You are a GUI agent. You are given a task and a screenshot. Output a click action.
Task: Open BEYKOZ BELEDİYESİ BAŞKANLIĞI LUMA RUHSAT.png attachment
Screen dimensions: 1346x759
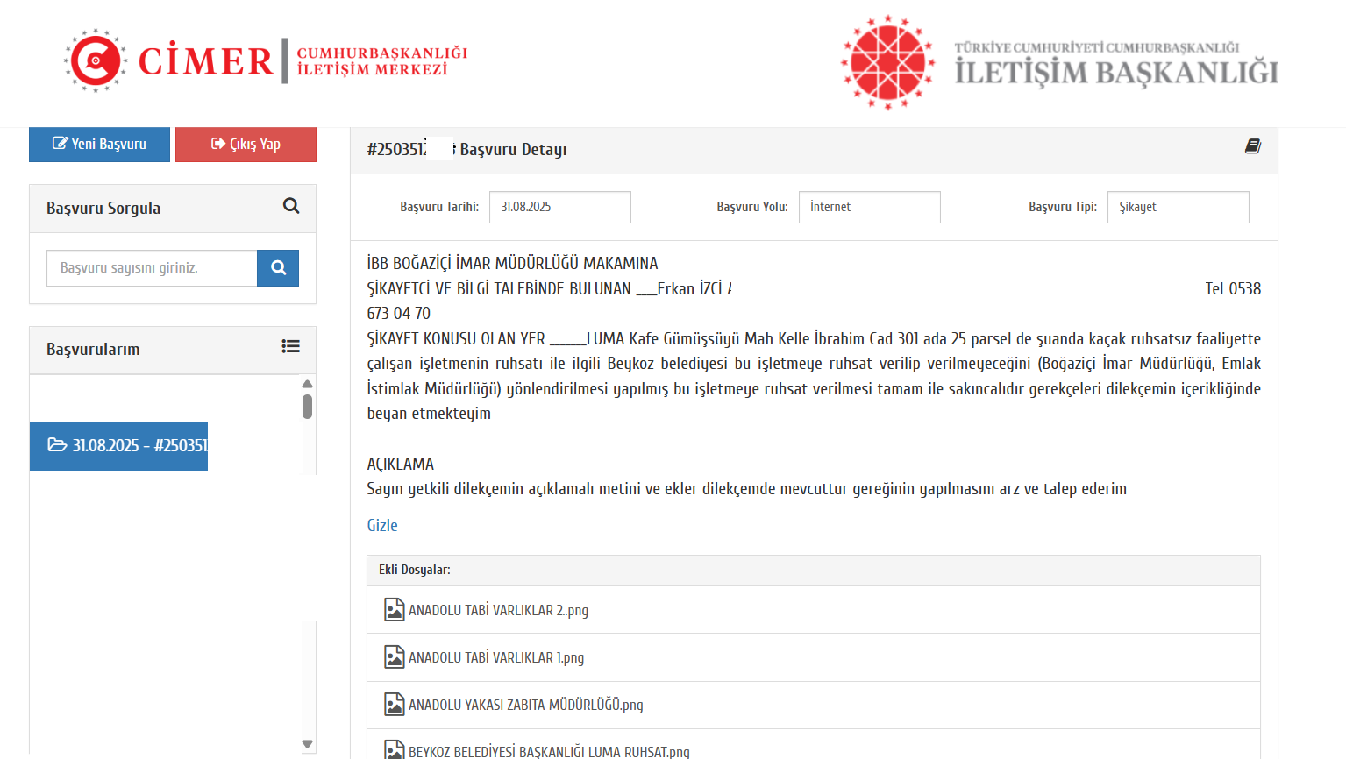click(549, 751)
